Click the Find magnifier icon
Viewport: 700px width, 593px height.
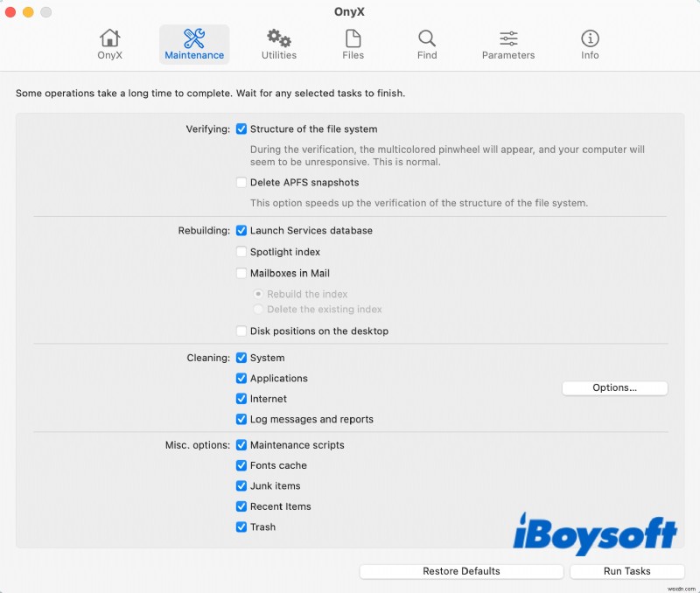tap(426, 38)
